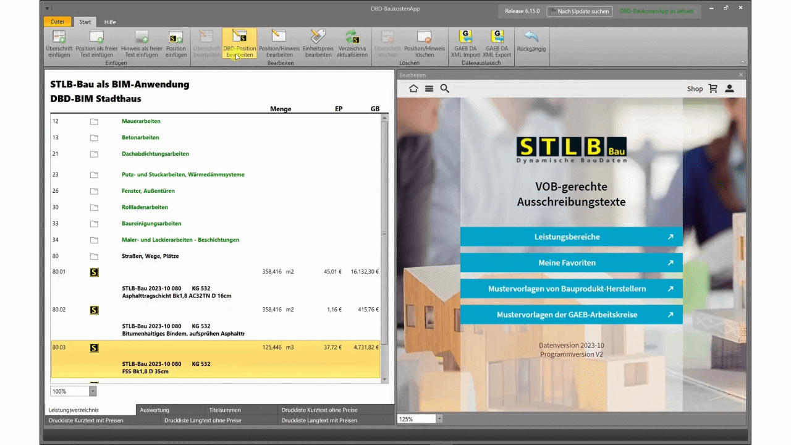Switch to the Start ribbon tab

[85, 22]
